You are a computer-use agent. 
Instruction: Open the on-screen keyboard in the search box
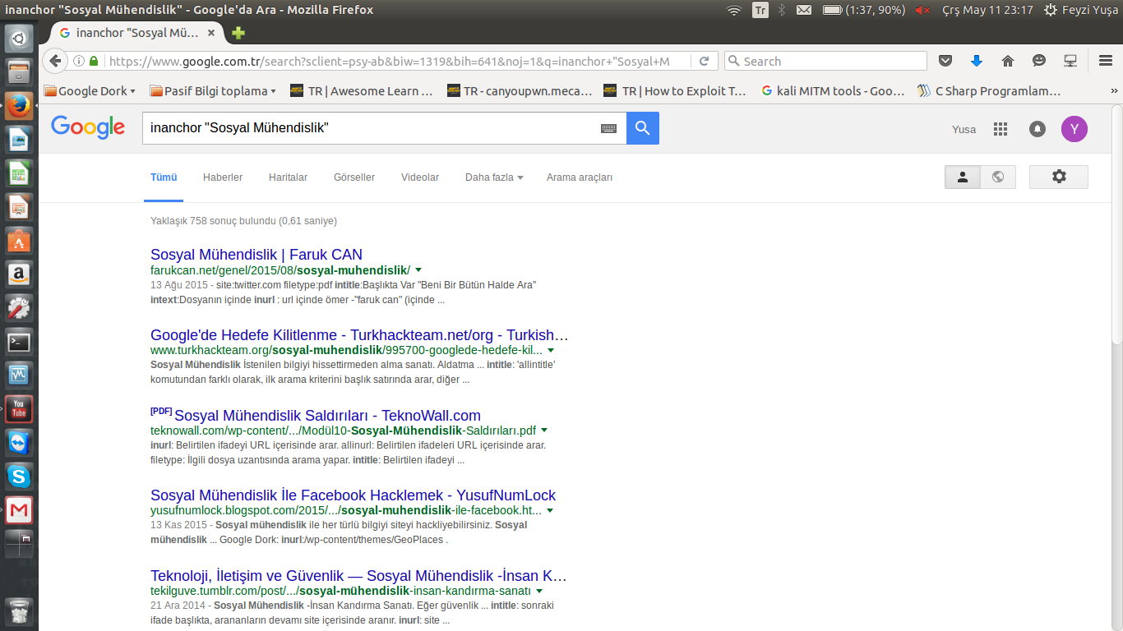pos(608,128)
